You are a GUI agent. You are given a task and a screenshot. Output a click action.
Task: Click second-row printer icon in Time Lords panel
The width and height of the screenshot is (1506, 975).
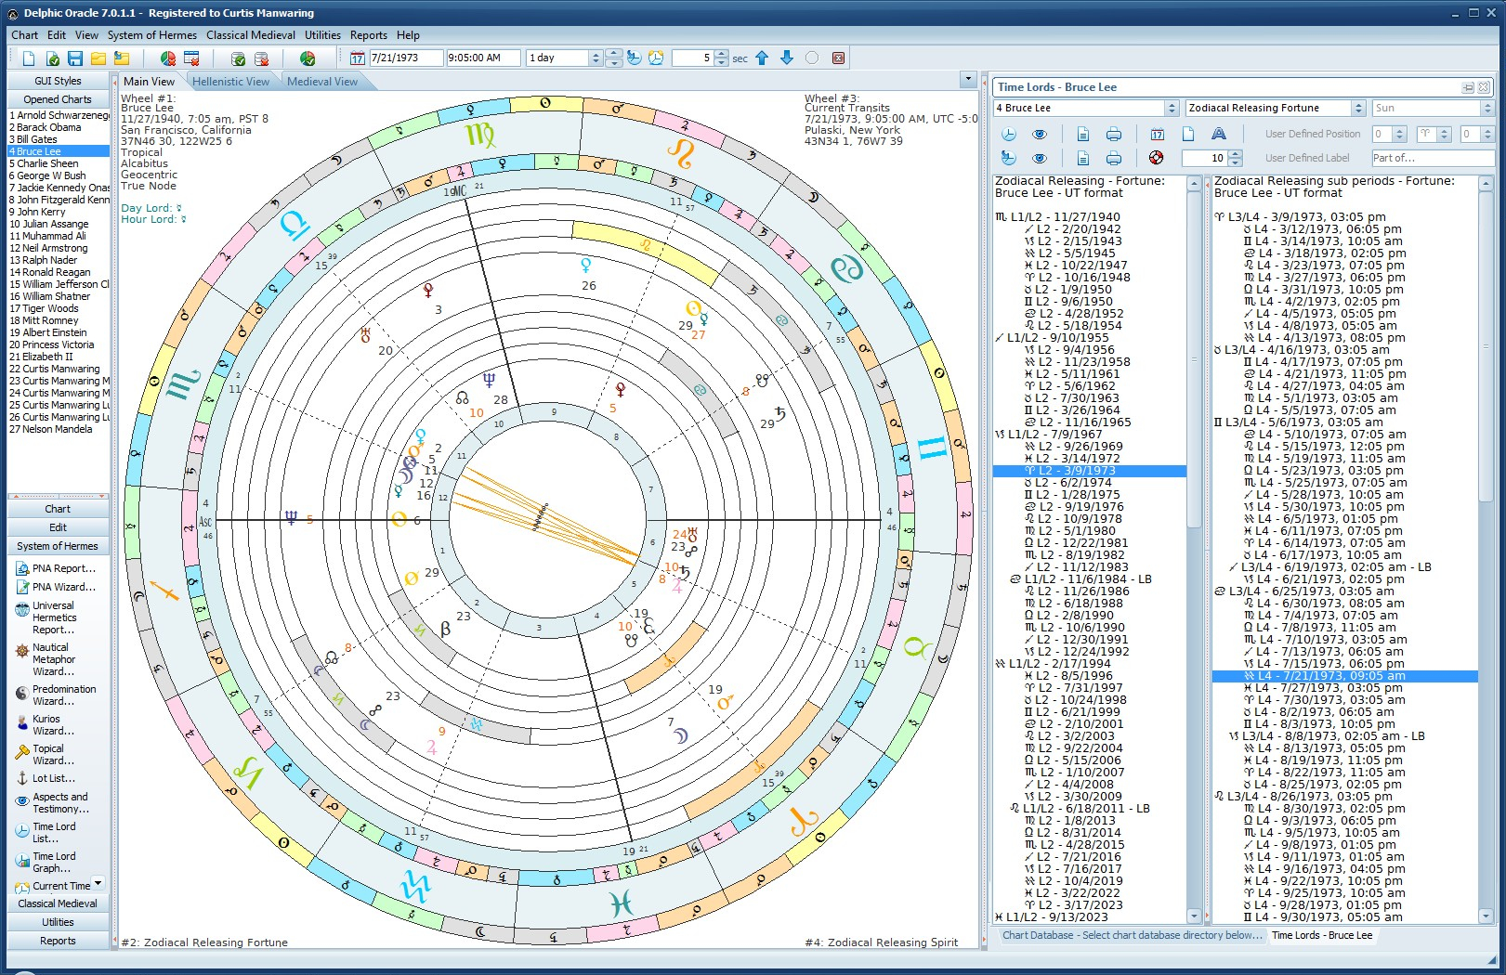coord(1114,158)
